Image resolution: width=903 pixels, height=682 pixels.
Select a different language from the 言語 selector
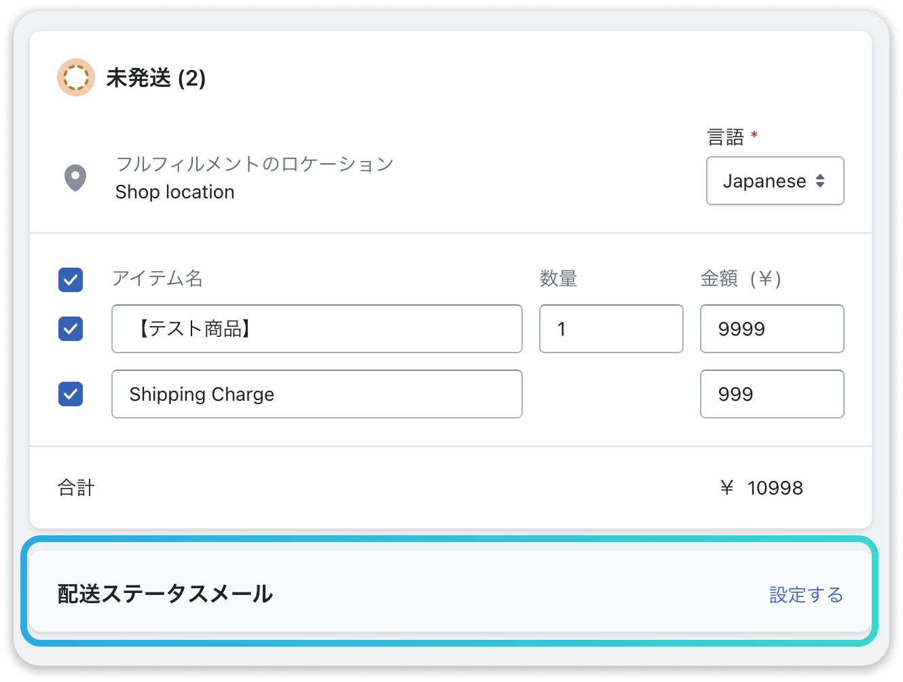click(775, 181)
